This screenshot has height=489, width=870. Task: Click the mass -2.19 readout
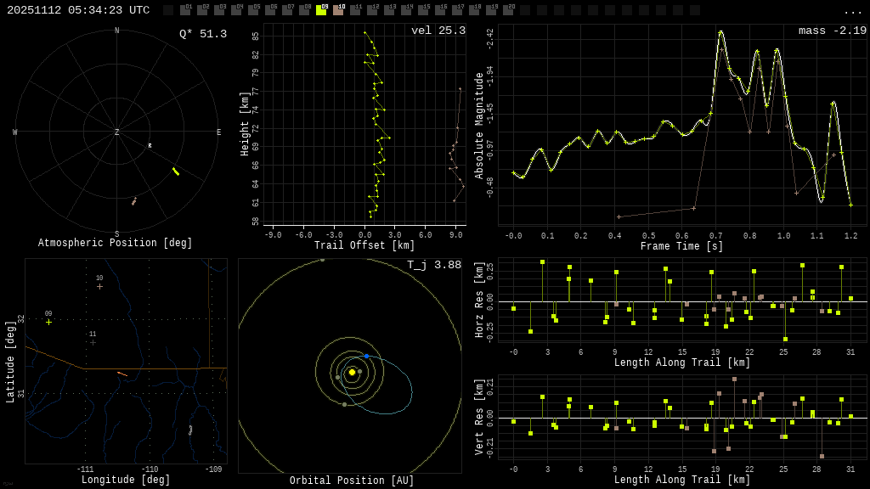point(832,31)
